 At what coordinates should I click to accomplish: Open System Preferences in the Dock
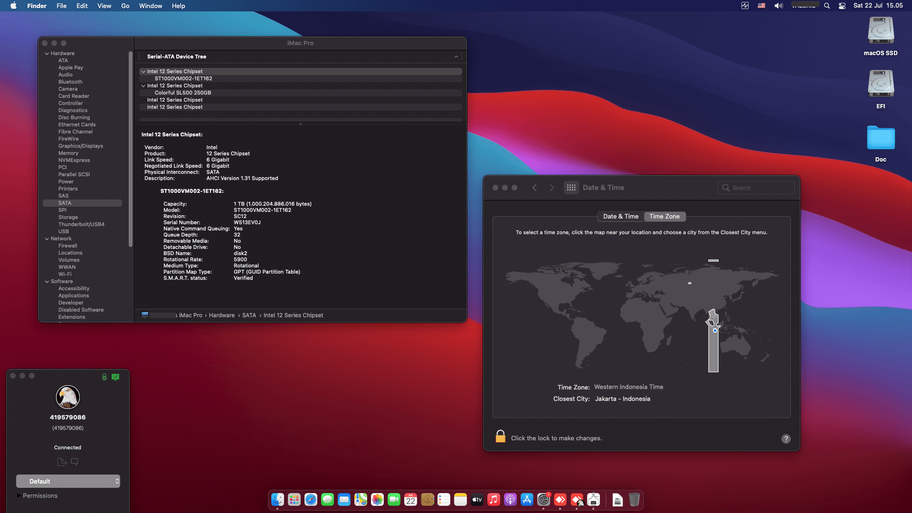[x=543, y=500]
